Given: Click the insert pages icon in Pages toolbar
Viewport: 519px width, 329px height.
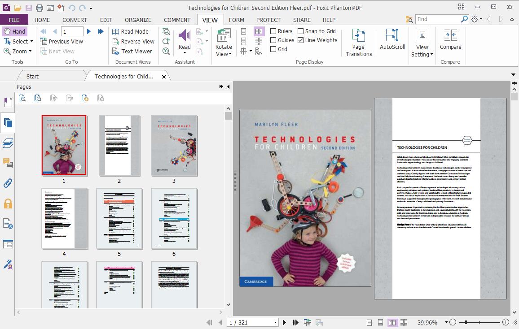Looking at the screenshot, I should tap(85, 98).
